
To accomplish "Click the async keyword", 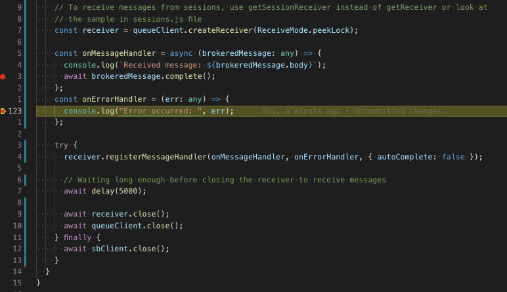I will pos(181,53).
